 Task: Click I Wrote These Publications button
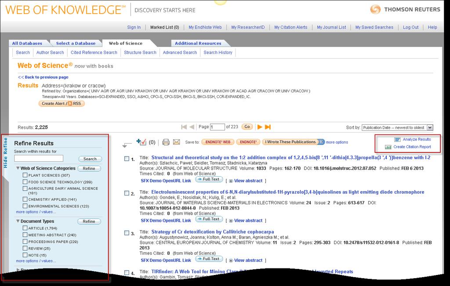290,142
